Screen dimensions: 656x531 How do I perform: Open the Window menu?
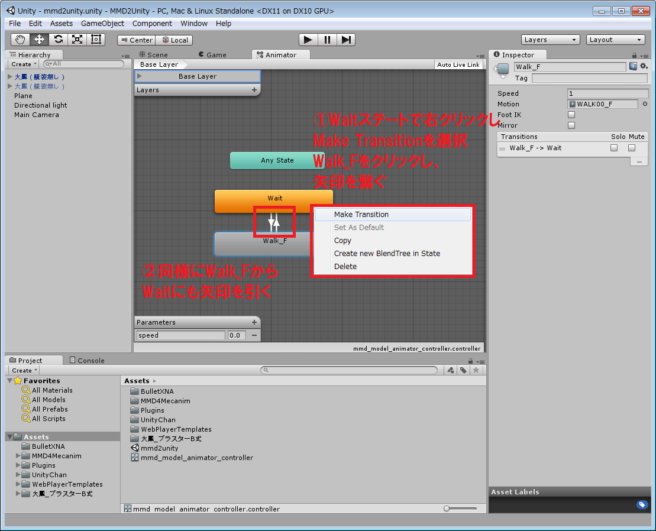pyautogui.click(x=194, y=24)
